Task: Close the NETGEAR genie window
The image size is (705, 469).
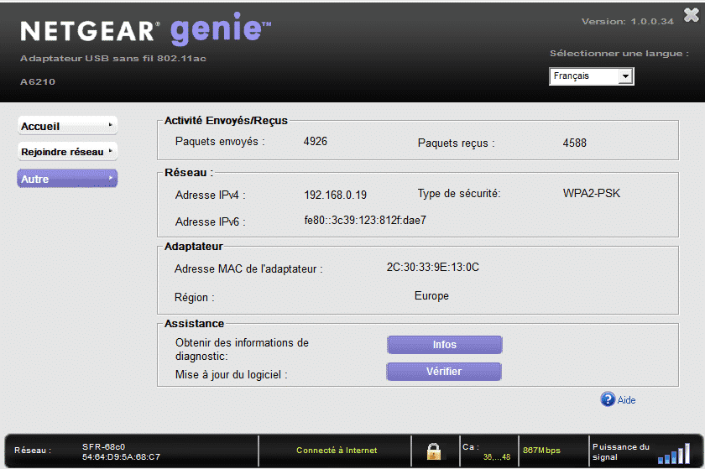Action: [x=692, y=15]
